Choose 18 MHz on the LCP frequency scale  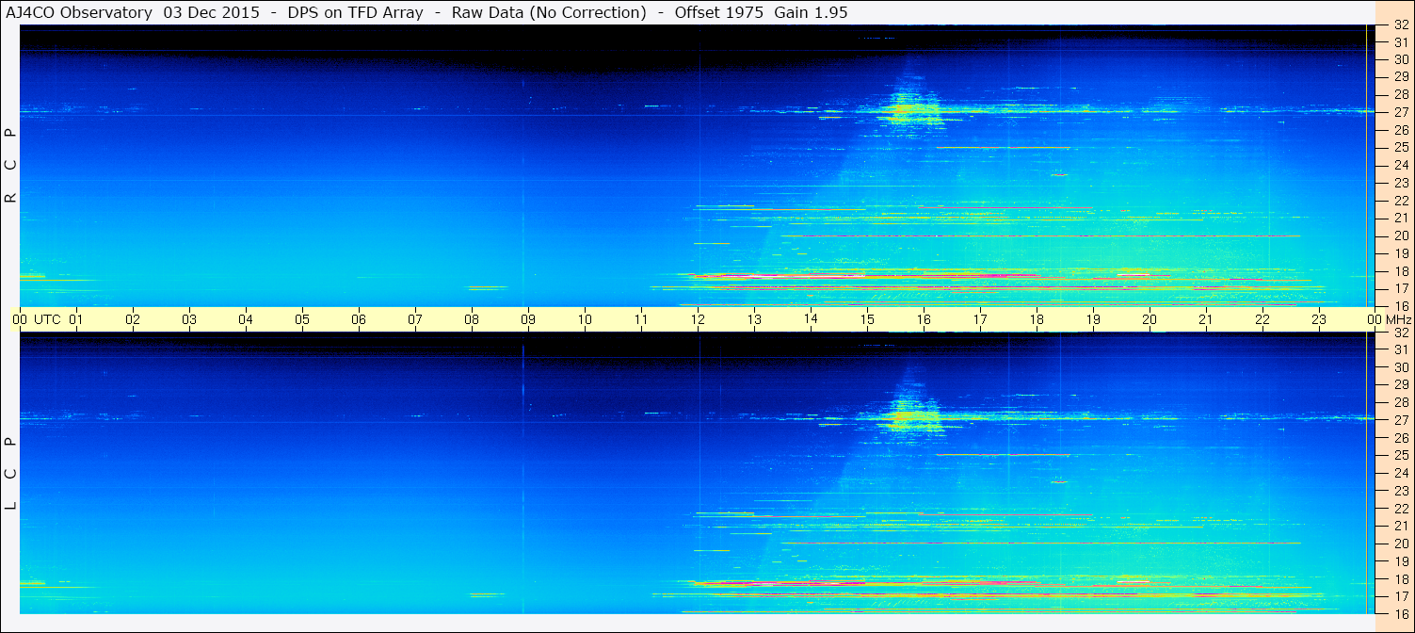(x=1400, y=579)
